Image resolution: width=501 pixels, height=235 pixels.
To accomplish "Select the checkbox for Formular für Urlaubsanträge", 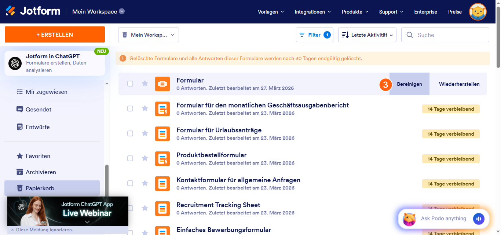I will [x=130, y=133].
